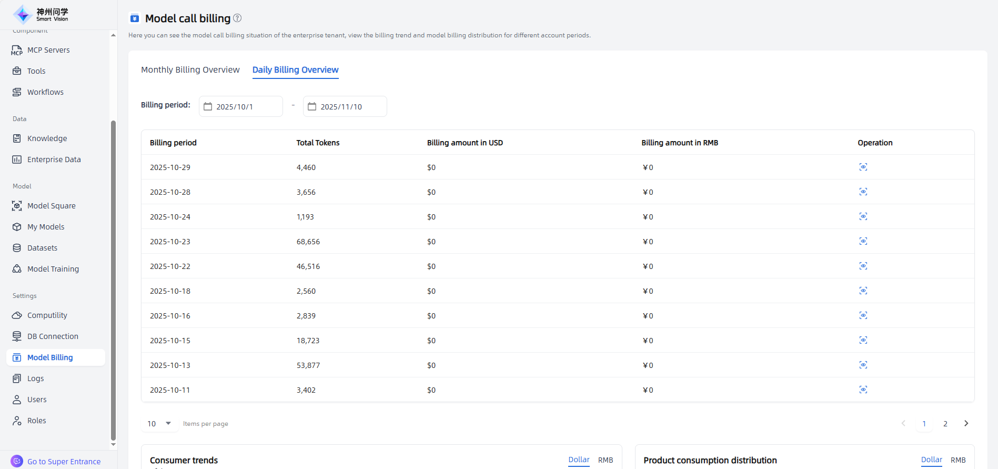Switch to Monthly Billing Overview tab
Image resolution: width=998 pixels, height=469 pixels.
pos(190,69)
